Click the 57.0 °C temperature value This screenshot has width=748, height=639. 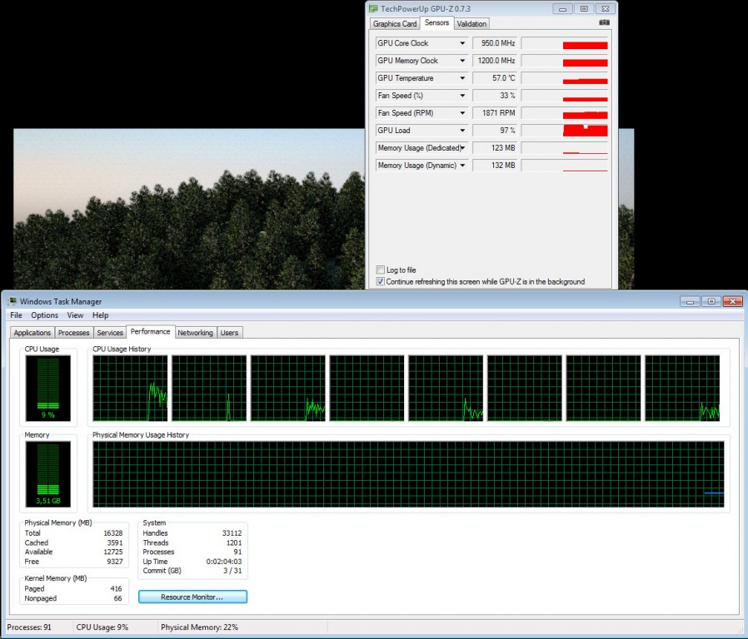point(495,78)
